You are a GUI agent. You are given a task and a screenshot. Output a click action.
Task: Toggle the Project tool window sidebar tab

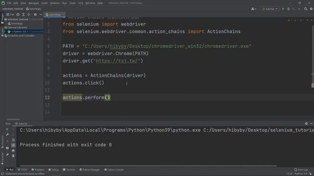(x=2, y=19)
